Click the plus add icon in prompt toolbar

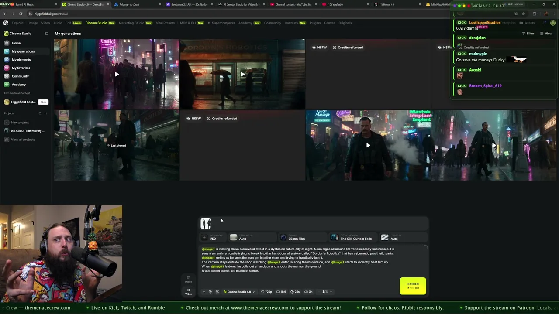pos(204,292)
